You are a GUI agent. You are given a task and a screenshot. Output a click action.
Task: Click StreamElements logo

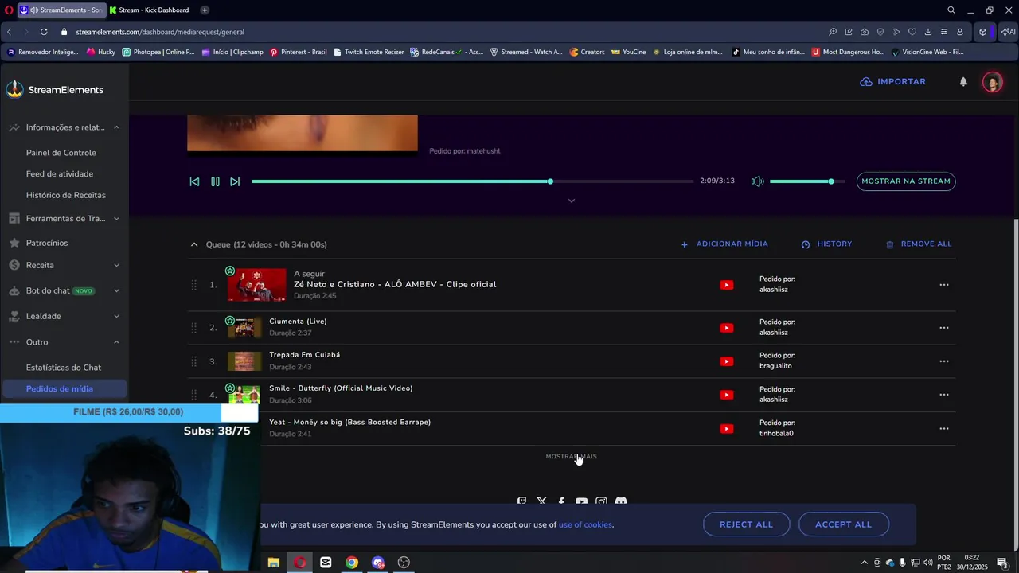coord(55,90)
